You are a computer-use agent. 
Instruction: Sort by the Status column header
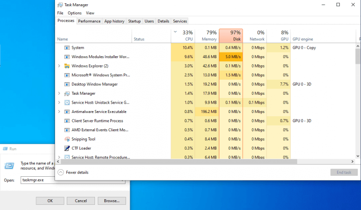[151, 36]
